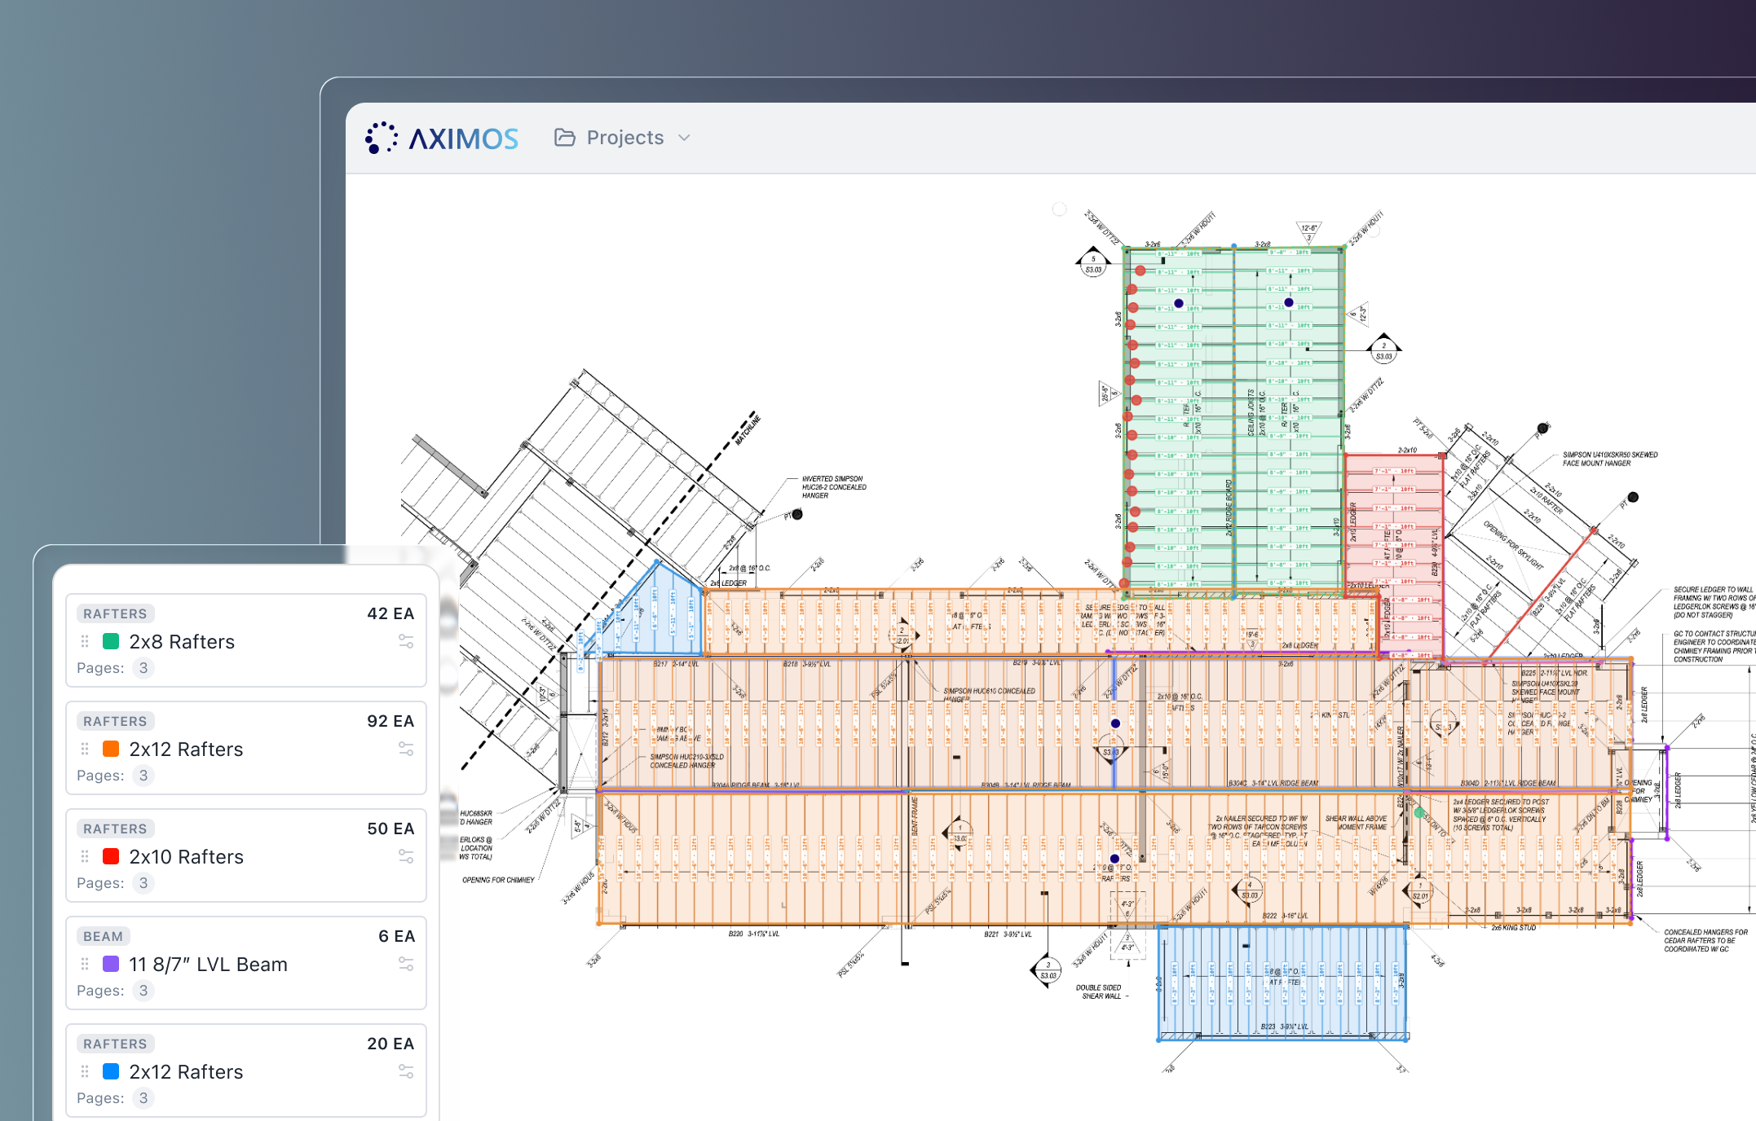Click the 42 EA count
1756x1121 pixels.
tap(390, 613)
